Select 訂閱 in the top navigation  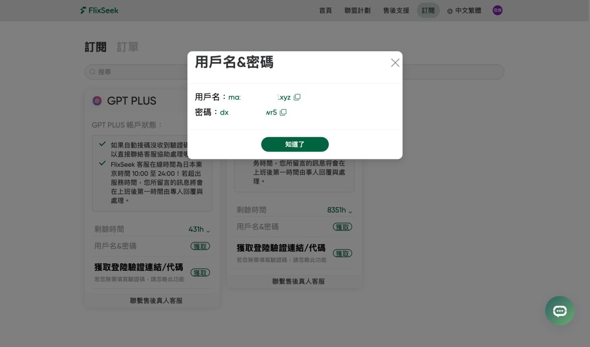point(428,10)
